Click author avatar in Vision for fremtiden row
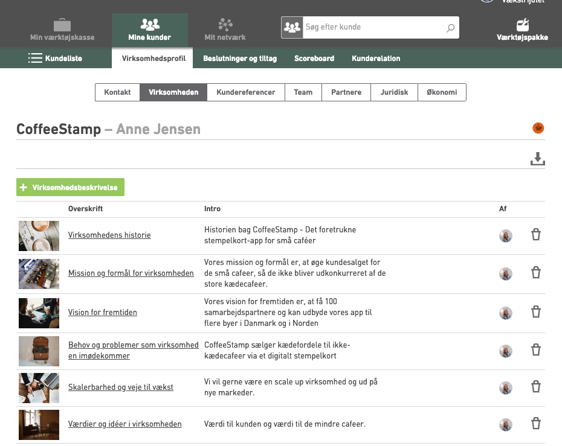 506,313
